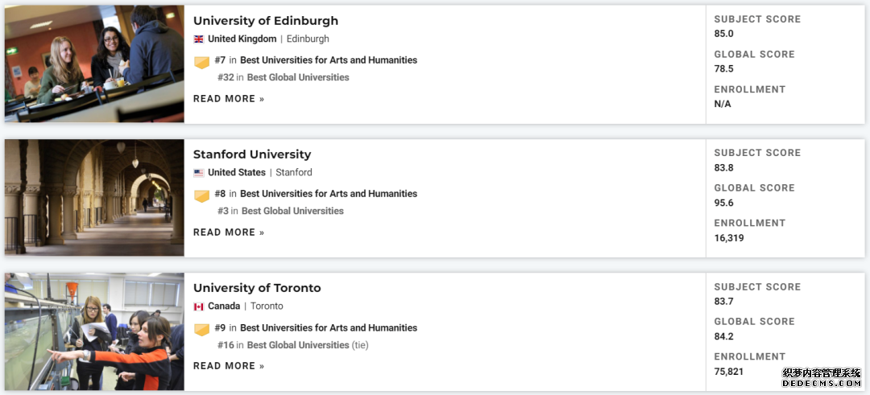The image size is (870, 395).
Task: Open the University of Edinburgh title link
Action: (x=265, y=20)
